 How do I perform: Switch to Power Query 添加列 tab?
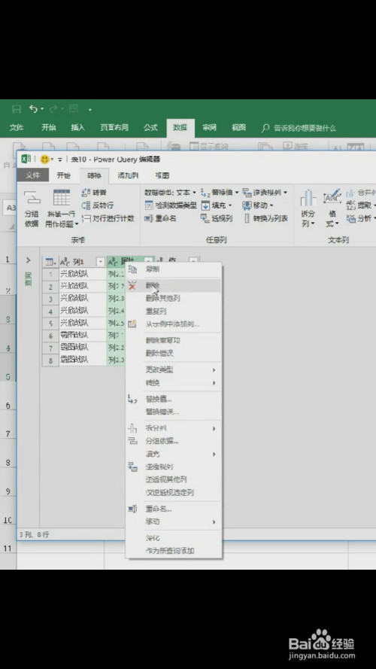pos(128,175)
